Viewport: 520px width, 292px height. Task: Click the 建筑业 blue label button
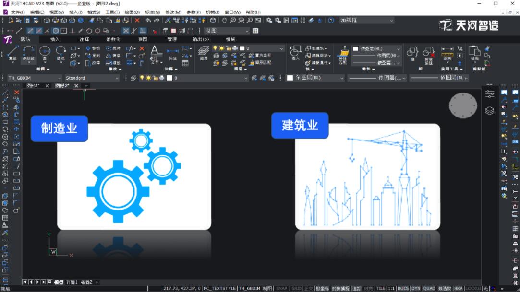tap(300, 126)
